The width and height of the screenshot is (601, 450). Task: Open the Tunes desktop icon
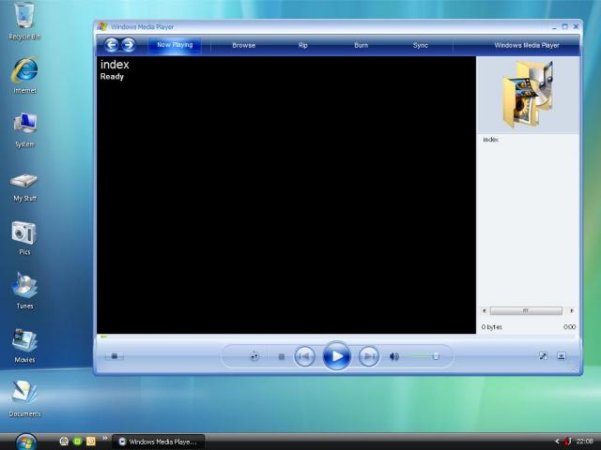[24, 291]
